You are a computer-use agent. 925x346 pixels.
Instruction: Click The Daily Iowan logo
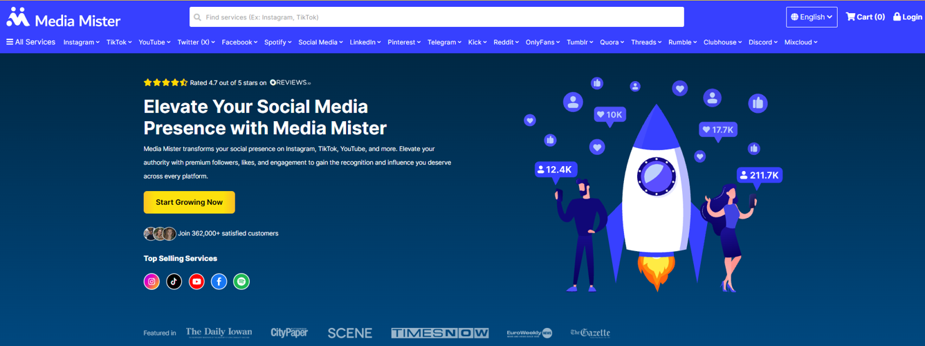pyautogui.click(x=219, y=333)
